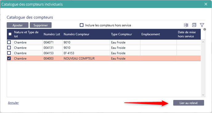The width and height of the screenshot is (212, 113).
Task: Click the Ajouter button
Action: pyautogui.click(x=18, y=25)
